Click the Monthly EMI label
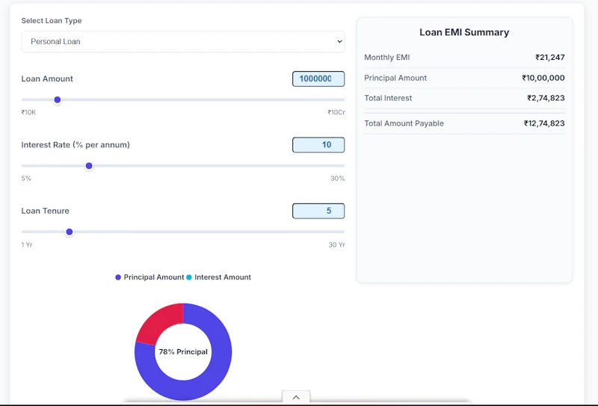This screenshot has height=406, width=598. (386, 58)
